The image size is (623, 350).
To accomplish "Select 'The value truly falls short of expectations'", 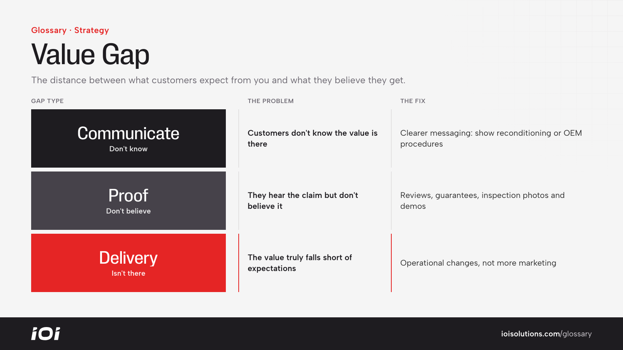I will coord(300,263).
